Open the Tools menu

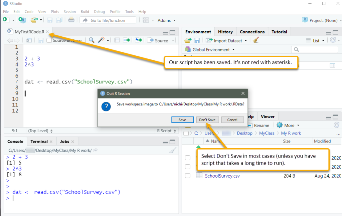(129, 12)
